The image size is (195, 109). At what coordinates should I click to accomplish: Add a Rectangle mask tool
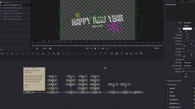pyautogui.click(x=75, y=54)
